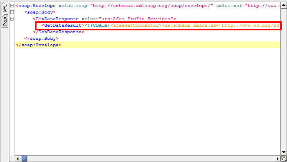Click the horizontal scrollbar thumb
Screen dimensions: 287x162
click(x=24, y=159)
